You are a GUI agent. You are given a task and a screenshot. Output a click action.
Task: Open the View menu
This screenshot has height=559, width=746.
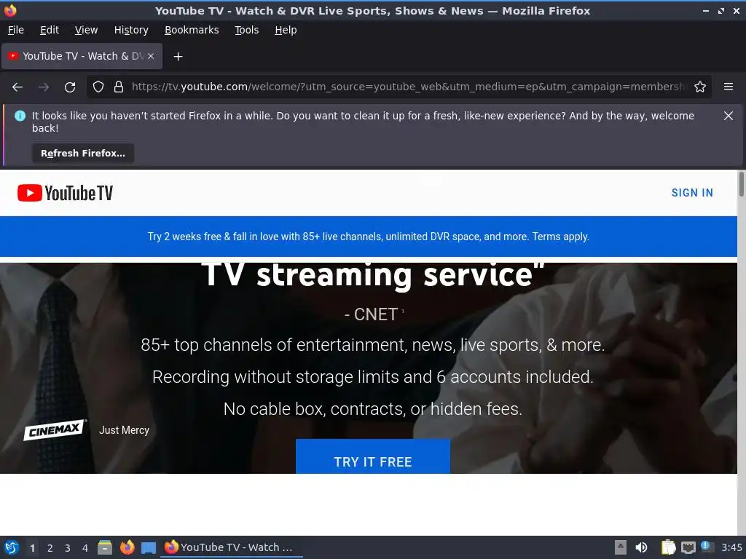coord(86,30)
